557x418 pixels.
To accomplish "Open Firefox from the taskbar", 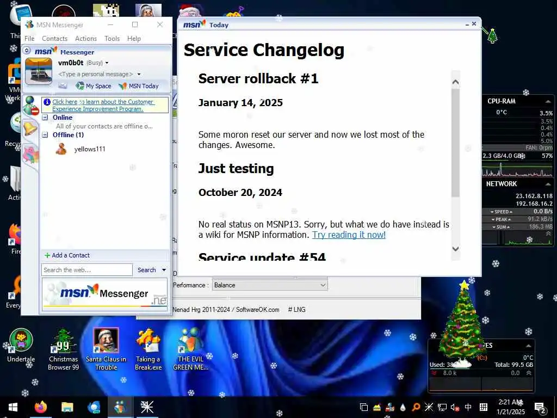I will (x=41, y=407).
